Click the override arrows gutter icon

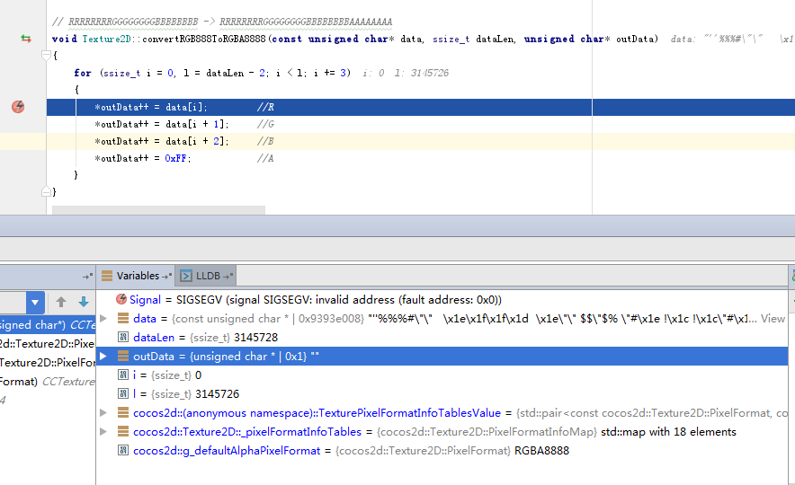click(25, 39)
